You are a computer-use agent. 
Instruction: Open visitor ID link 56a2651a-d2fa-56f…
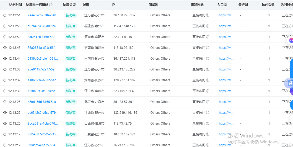[x=43, y=48]
